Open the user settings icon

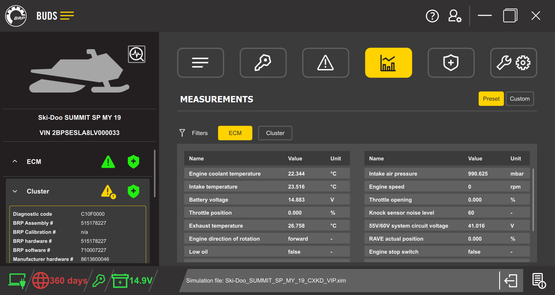click(x=455, y=16)
